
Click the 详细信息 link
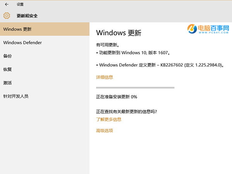point(104,77)
